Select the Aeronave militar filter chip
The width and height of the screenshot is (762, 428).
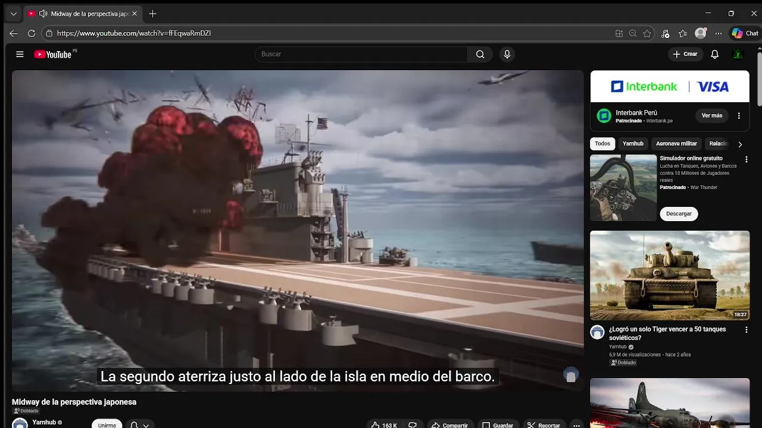676,144
